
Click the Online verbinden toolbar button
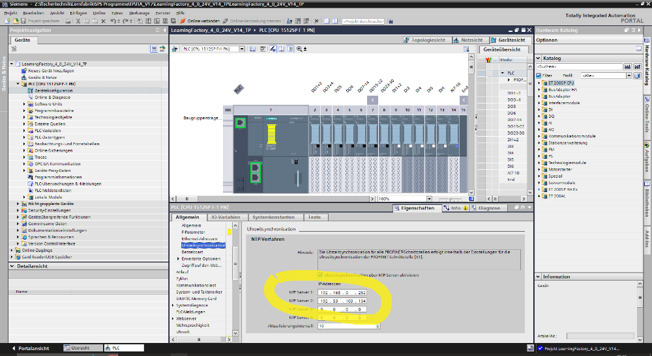[200, 21]
